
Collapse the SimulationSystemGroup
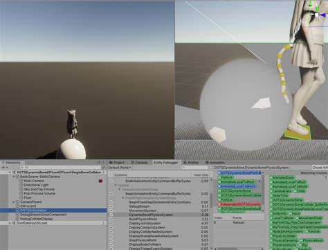click(120, 190)
